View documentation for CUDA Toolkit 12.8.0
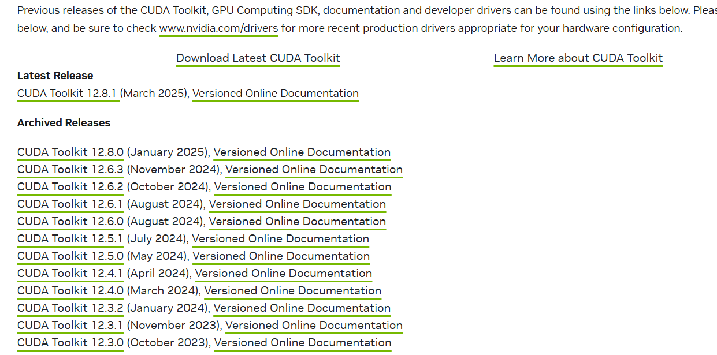This screenshot has height=355, width=717. point(302,152)
